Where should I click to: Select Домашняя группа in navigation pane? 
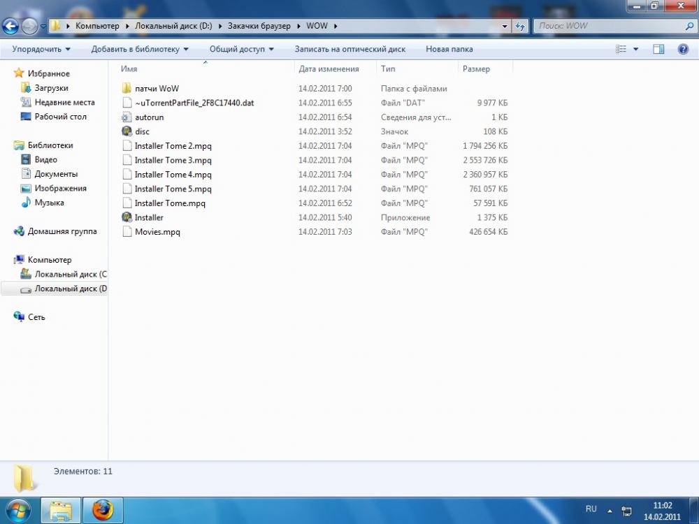(62, 231)
